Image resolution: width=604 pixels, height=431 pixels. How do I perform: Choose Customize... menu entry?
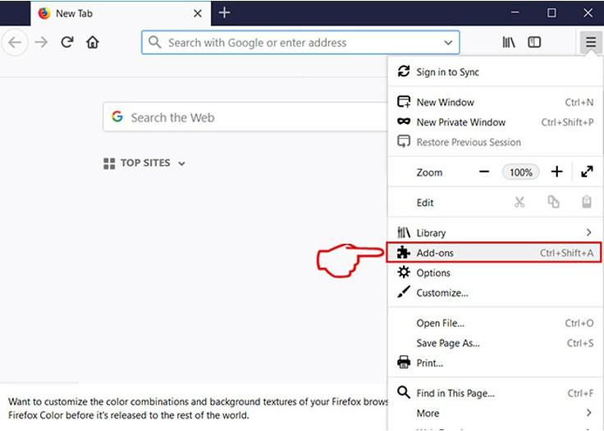coord(495,293)
